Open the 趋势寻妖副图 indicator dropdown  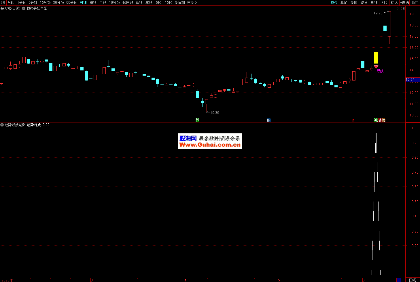(x=2, y=125)
